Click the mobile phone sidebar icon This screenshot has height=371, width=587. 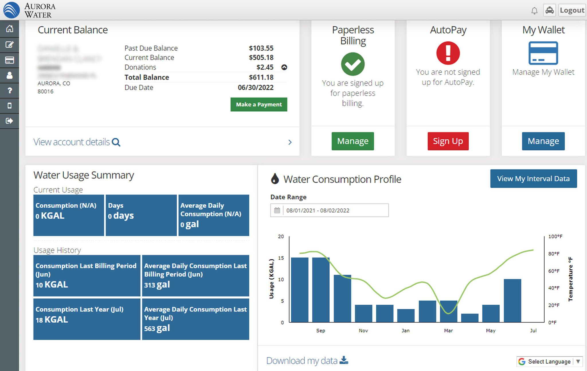9,106
